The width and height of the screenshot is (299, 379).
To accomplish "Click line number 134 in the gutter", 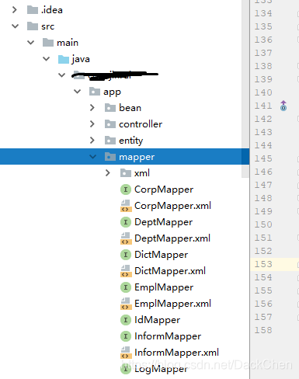I will [x=263, y=13].
